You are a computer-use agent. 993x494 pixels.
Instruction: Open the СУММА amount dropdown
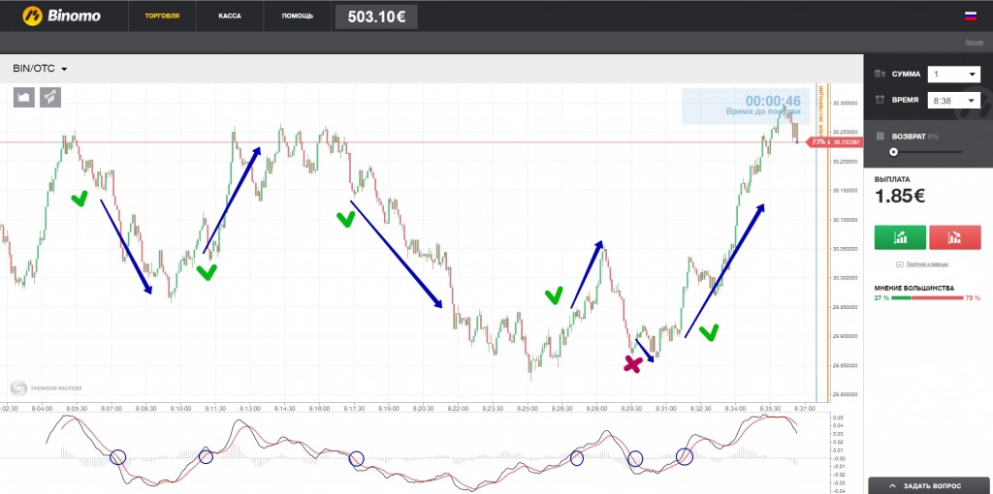954,75
